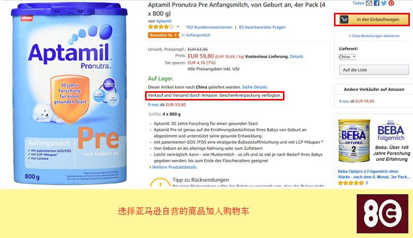Share on Twitter bird icon

click(x=384, y=3)
